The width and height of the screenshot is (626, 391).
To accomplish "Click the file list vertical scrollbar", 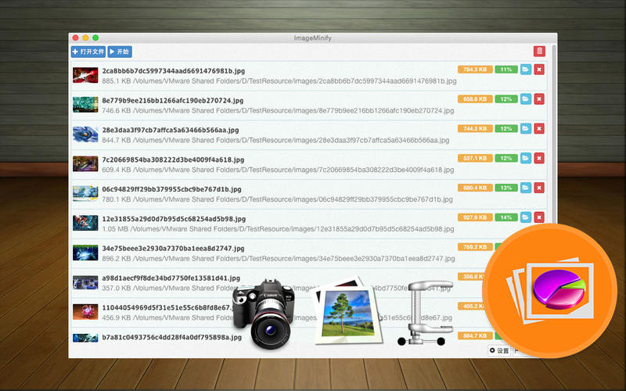I will coord(554,135).
